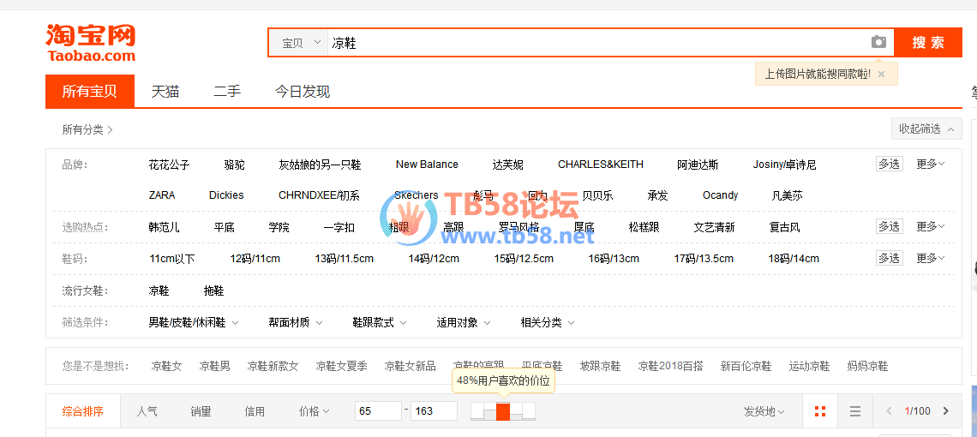Open the 相关分类 filter dropdown

pos(548,322)
